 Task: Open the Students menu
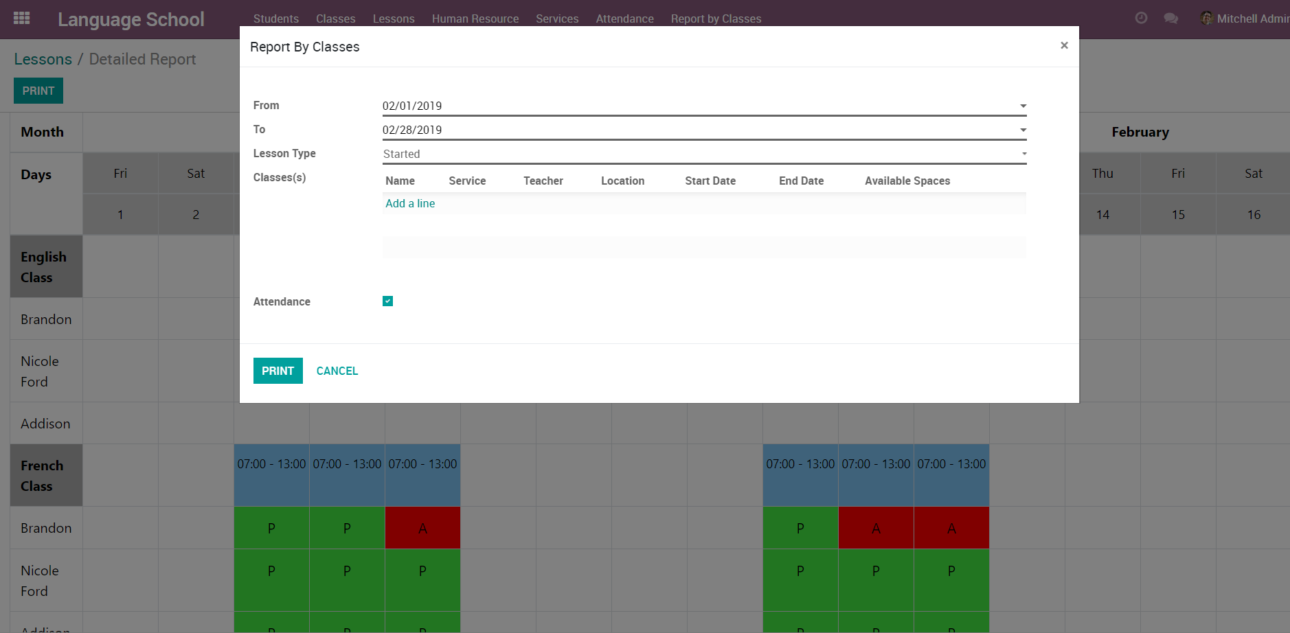click(275, 19)
